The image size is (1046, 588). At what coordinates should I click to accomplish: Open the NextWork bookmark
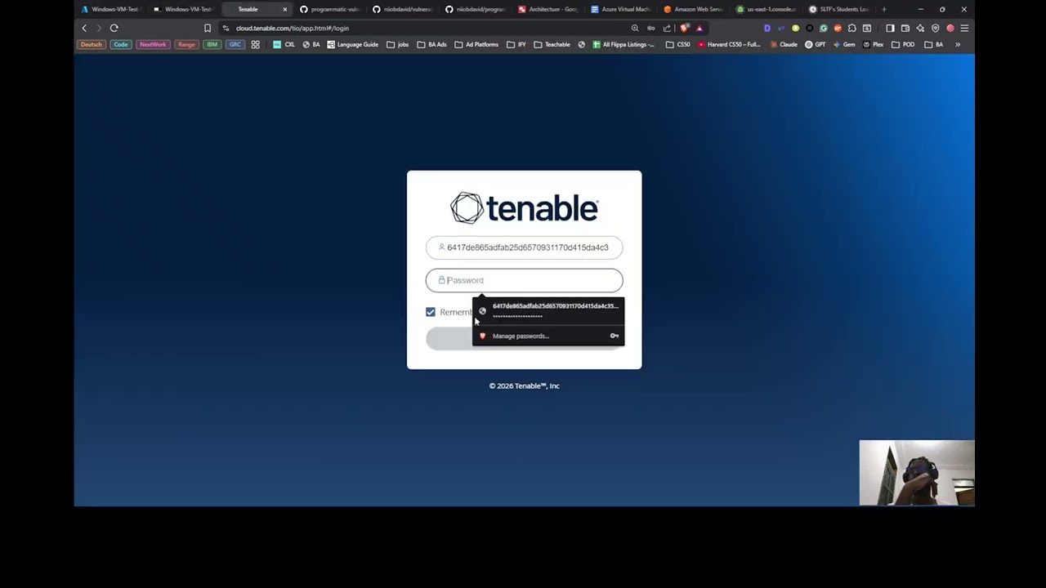(152, 44)
